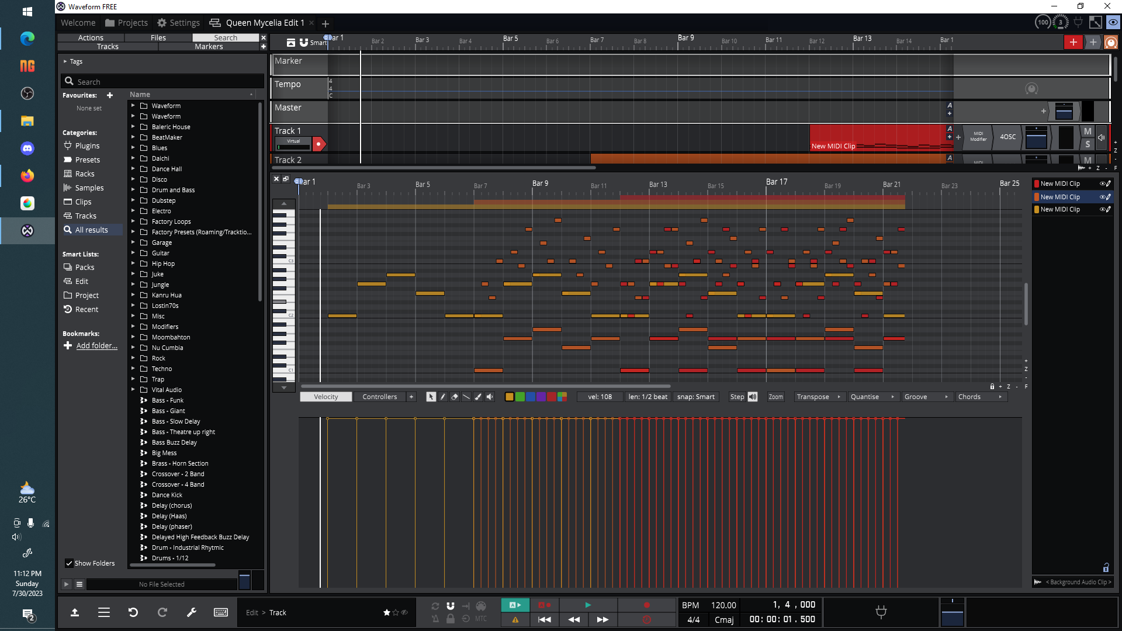The width and height of the screenshot is (1122, 631).
Task: Open the Welcome tab
Action: 78,23
